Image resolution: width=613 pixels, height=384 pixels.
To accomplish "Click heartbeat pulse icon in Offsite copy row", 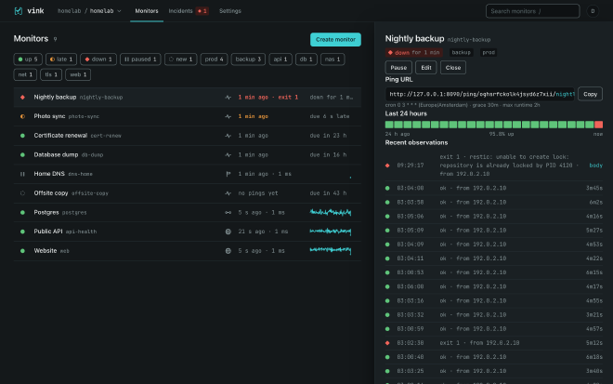I will click(228, 193).
